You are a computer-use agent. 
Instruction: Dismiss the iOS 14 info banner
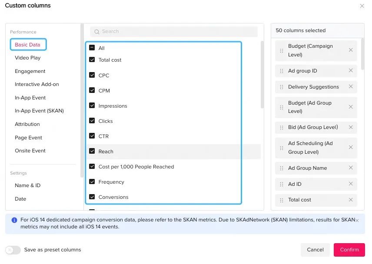[x=357, y=221]
